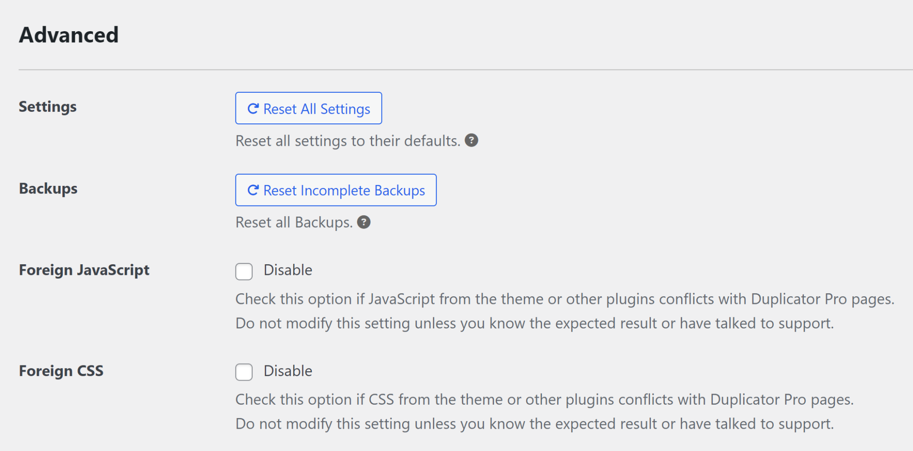Click the 'Foreign CSS' section label
This screenshot has height=451, width=913.
pyautogui.click(x=61, y=370)
